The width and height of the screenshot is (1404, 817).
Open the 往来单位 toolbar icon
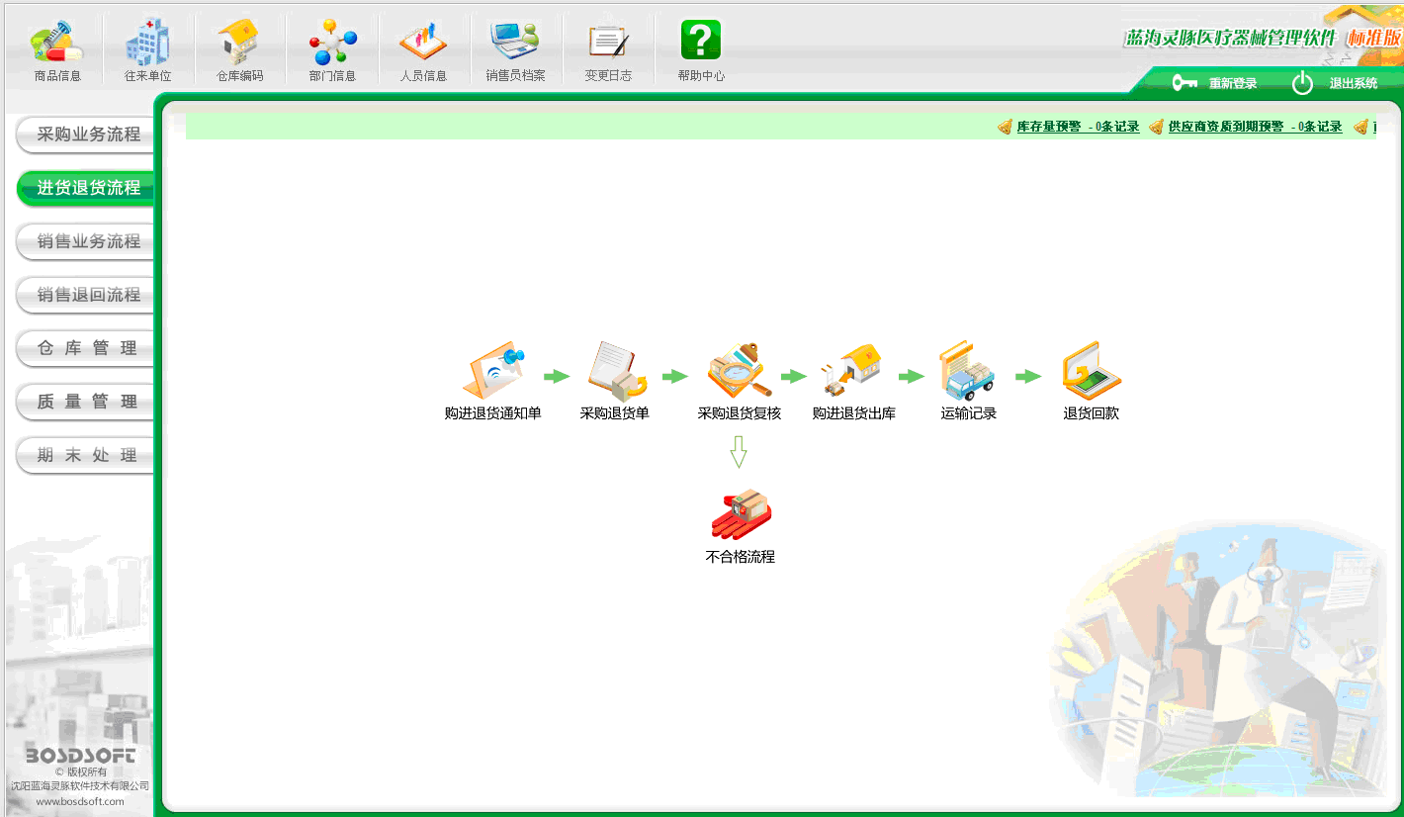click(x=147, y=42)
